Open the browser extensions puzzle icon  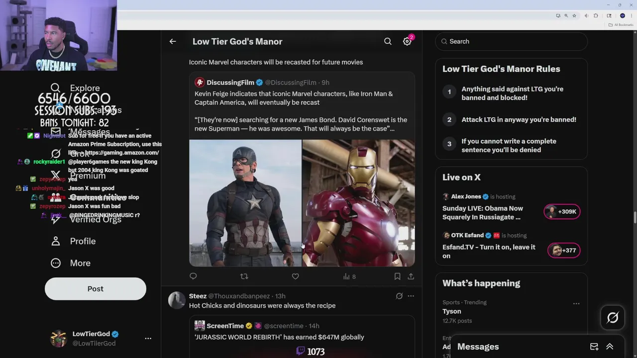[x=596, y=16]
